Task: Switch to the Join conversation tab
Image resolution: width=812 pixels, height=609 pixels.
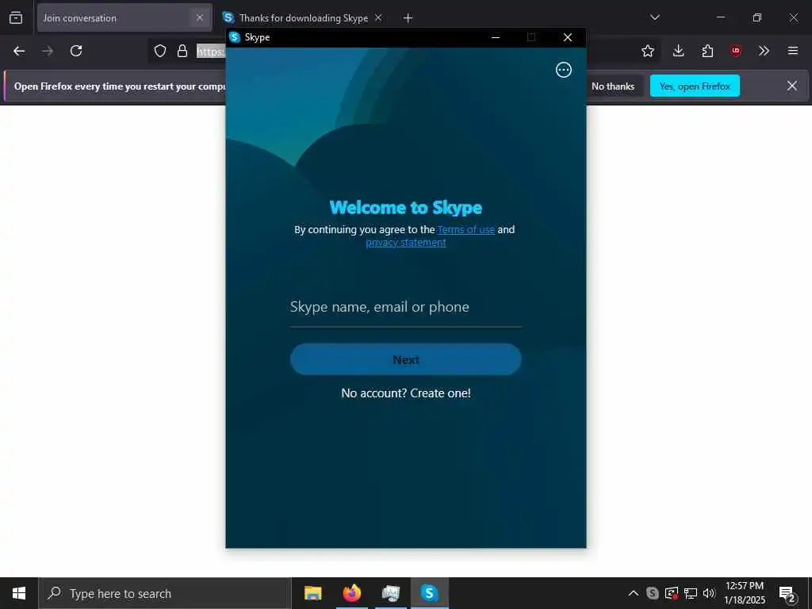Action: point(124,17)
